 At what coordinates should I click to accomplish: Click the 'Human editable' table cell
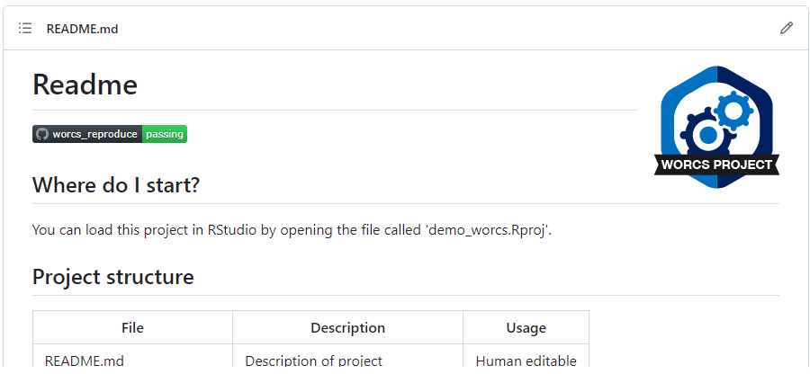[526, 361]
